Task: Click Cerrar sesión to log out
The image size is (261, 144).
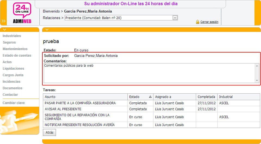Action: (209, 22)
